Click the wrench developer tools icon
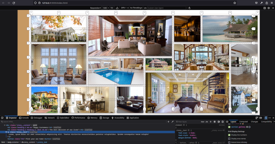 click(x=262, y=3)
